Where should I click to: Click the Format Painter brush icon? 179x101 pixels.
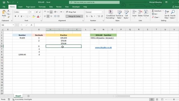coord(8,17)
